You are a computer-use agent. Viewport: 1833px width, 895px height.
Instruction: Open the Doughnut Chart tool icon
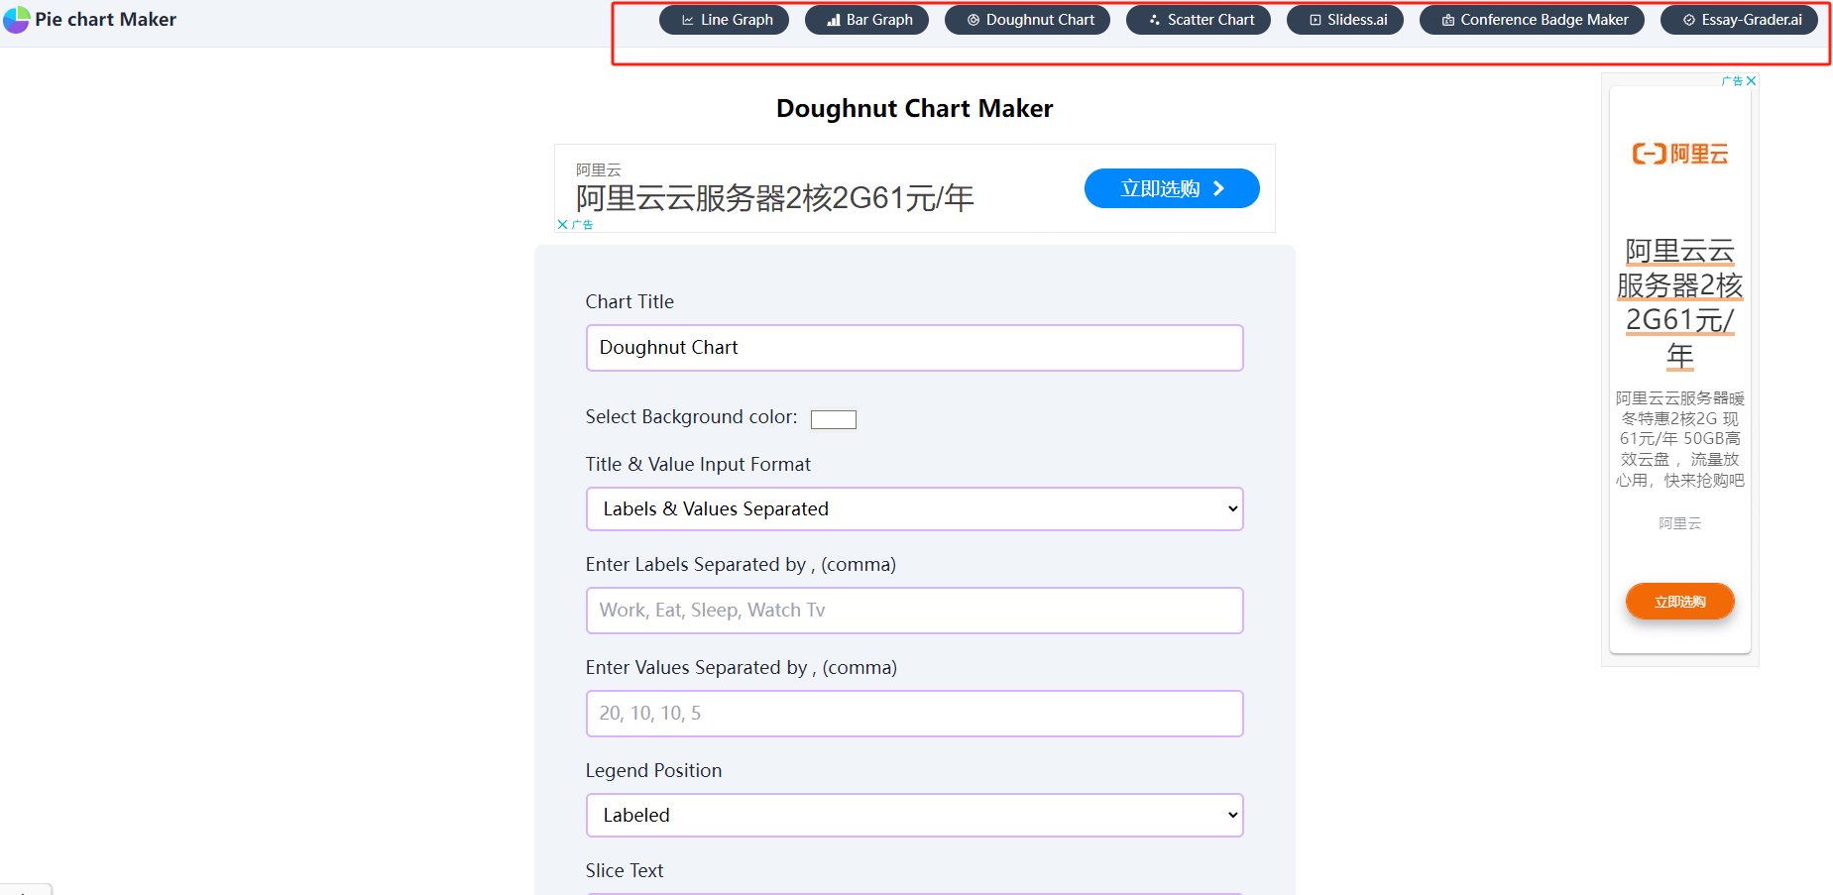click(x=974, y=19)
